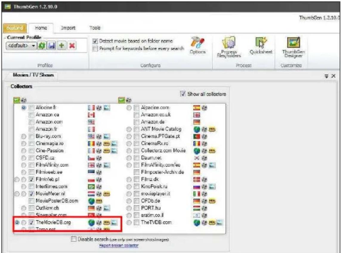Image resolution: width=341 pixels, height=253 pixels.
Task: Check the Amazon.co.uk collector checkbox
Action: 137,115
